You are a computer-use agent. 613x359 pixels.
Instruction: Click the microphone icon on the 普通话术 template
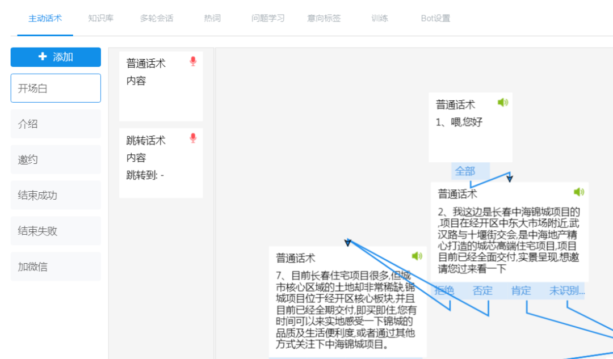(193, 61)
